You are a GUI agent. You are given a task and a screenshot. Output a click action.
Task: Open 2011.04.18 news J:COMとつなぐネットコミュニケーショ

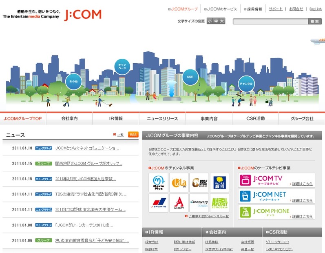(x=87, y=148)
